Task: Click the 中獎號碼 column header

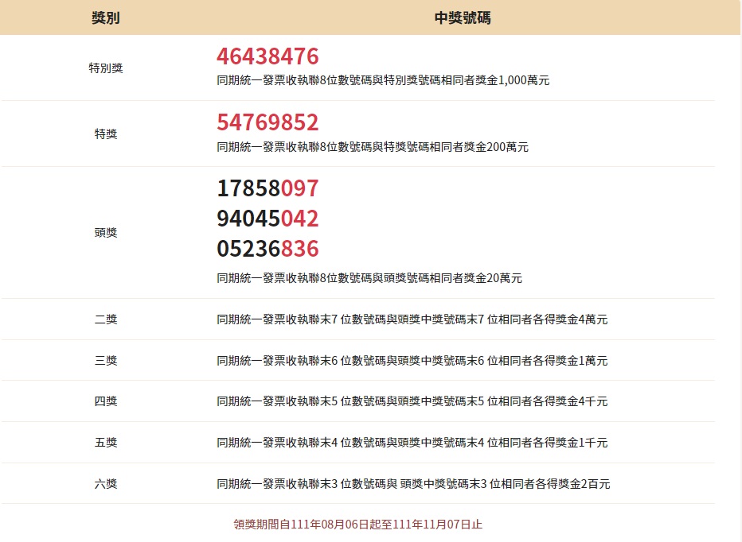Action: click(463, 17)
